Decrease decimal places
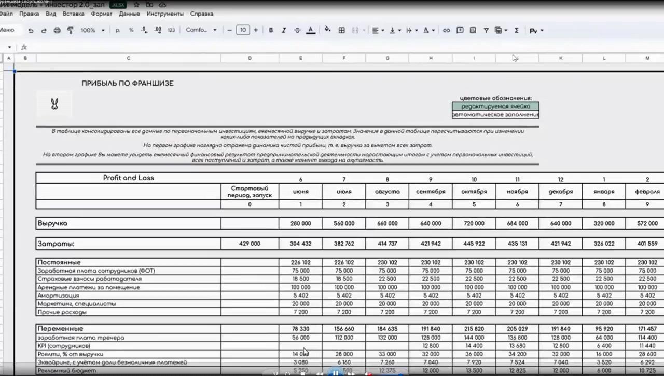664x376 pixels. click(x=144, y=30)
